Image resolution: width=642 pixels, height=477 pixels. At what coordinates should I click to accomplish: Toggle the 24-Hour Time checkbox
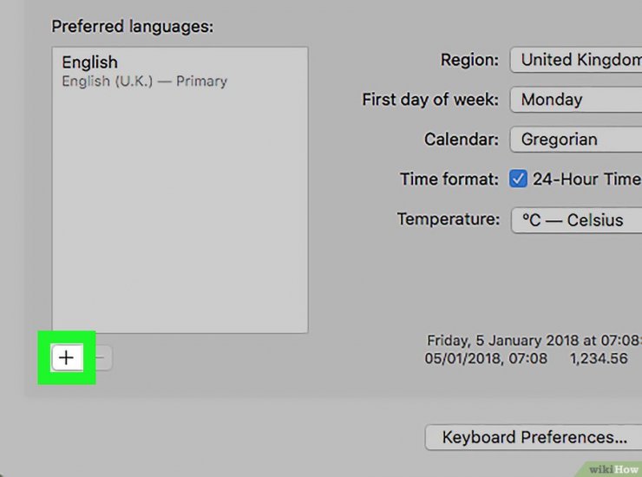(518, 180)
